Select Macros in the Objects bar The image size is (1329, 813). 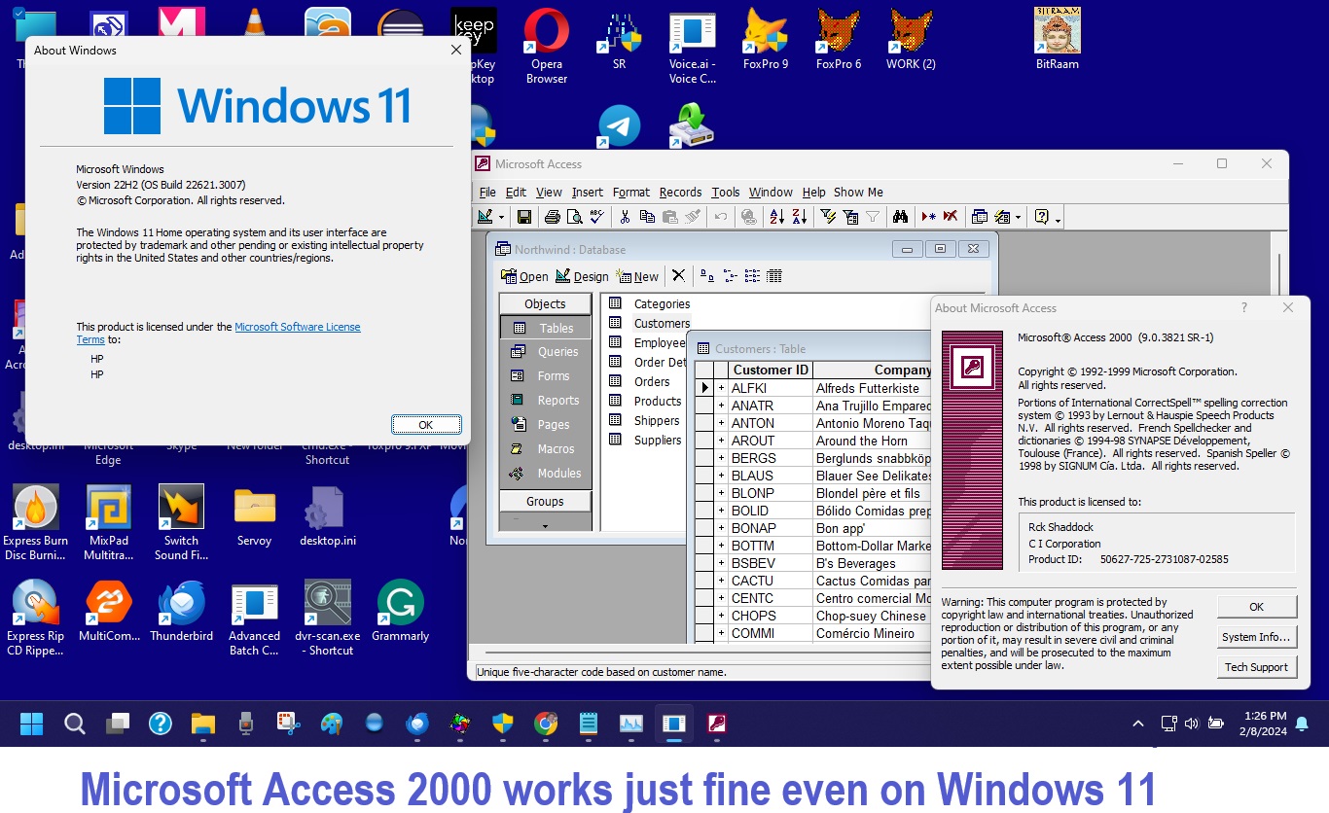tap(545, 449)
